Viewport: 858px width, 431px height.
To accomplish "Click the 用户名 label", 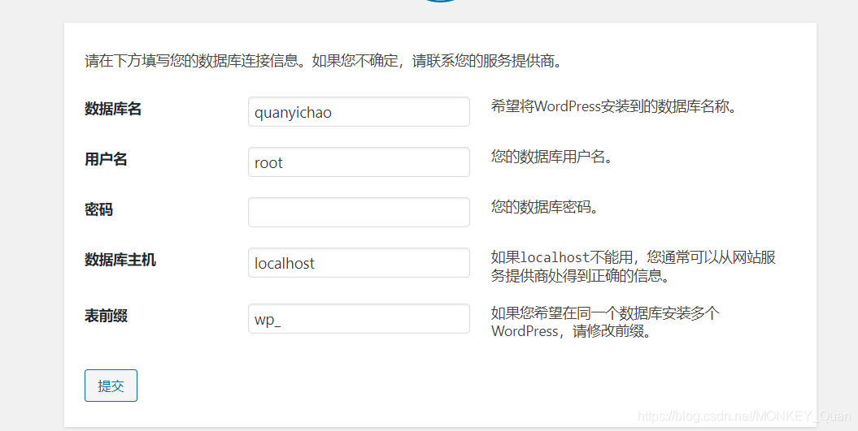I will pos(107,159).
